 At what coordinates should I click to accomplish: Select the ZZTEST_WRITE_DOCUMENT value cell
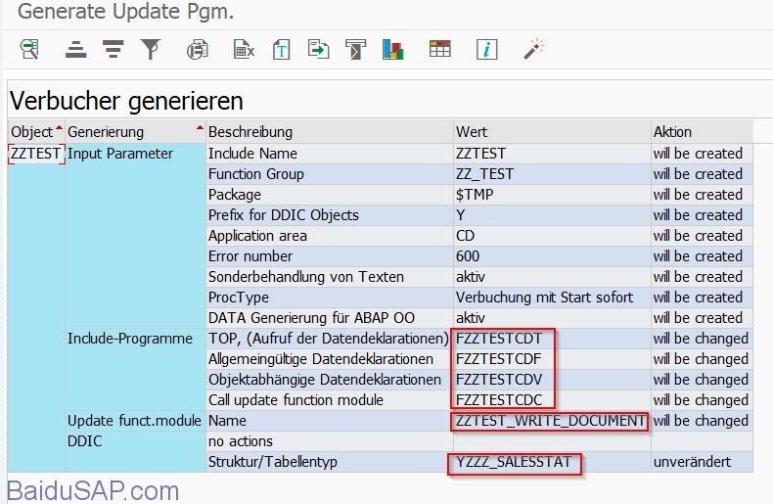pyautogui.click(x=549, y=421)
